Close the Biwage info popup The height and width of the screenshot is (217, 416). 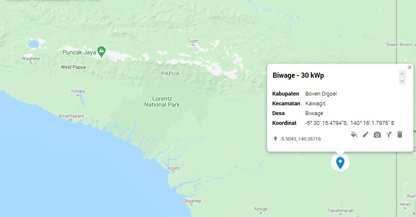coord(409,68)
